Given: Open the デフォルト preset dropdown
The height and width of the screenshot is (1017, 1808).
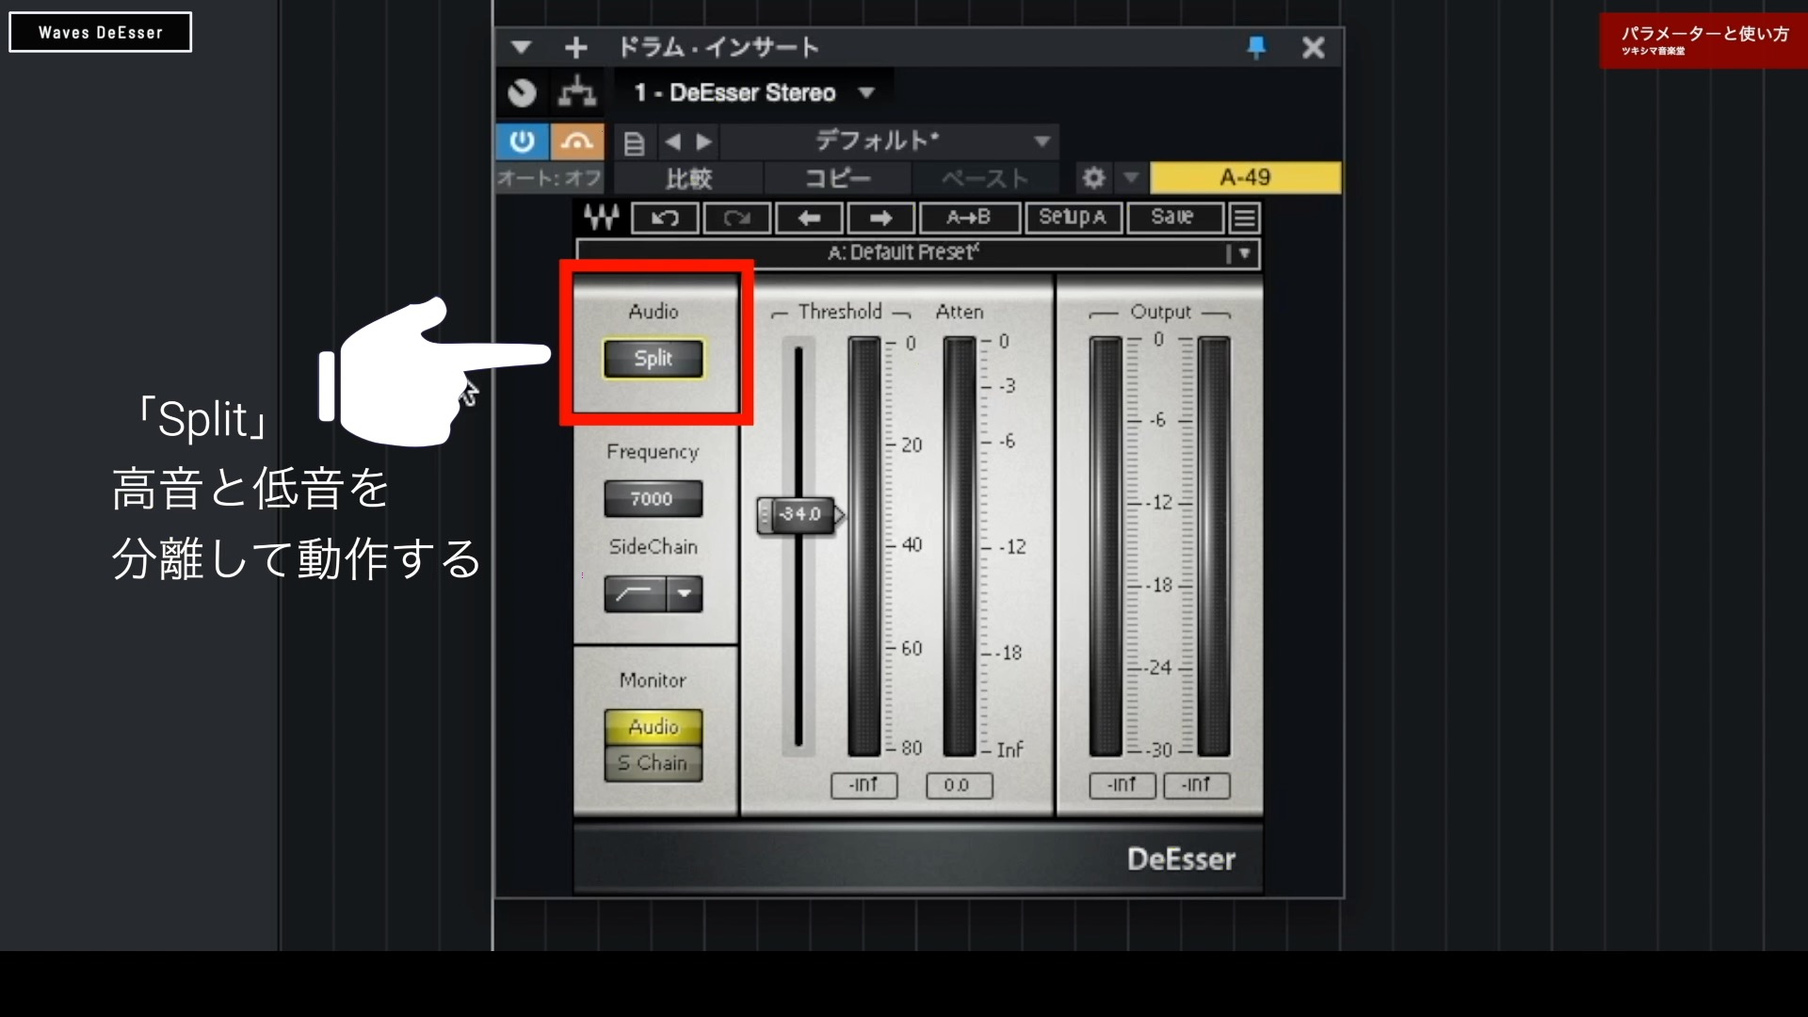Looking at the screenshot, I should (1041, 141).
